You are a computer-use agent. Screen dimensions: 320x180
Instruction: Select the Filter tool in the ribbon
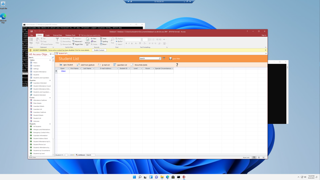[57, 40]
